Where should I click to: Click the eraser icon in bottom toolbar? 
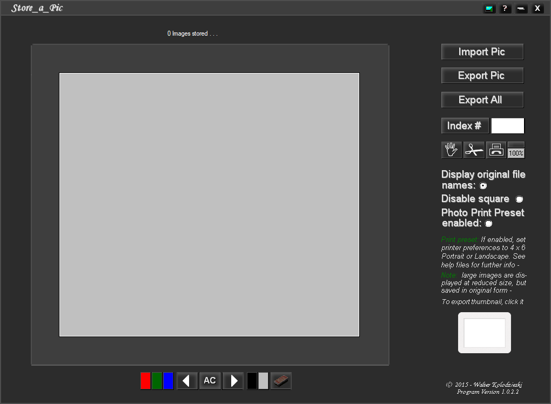281,381
